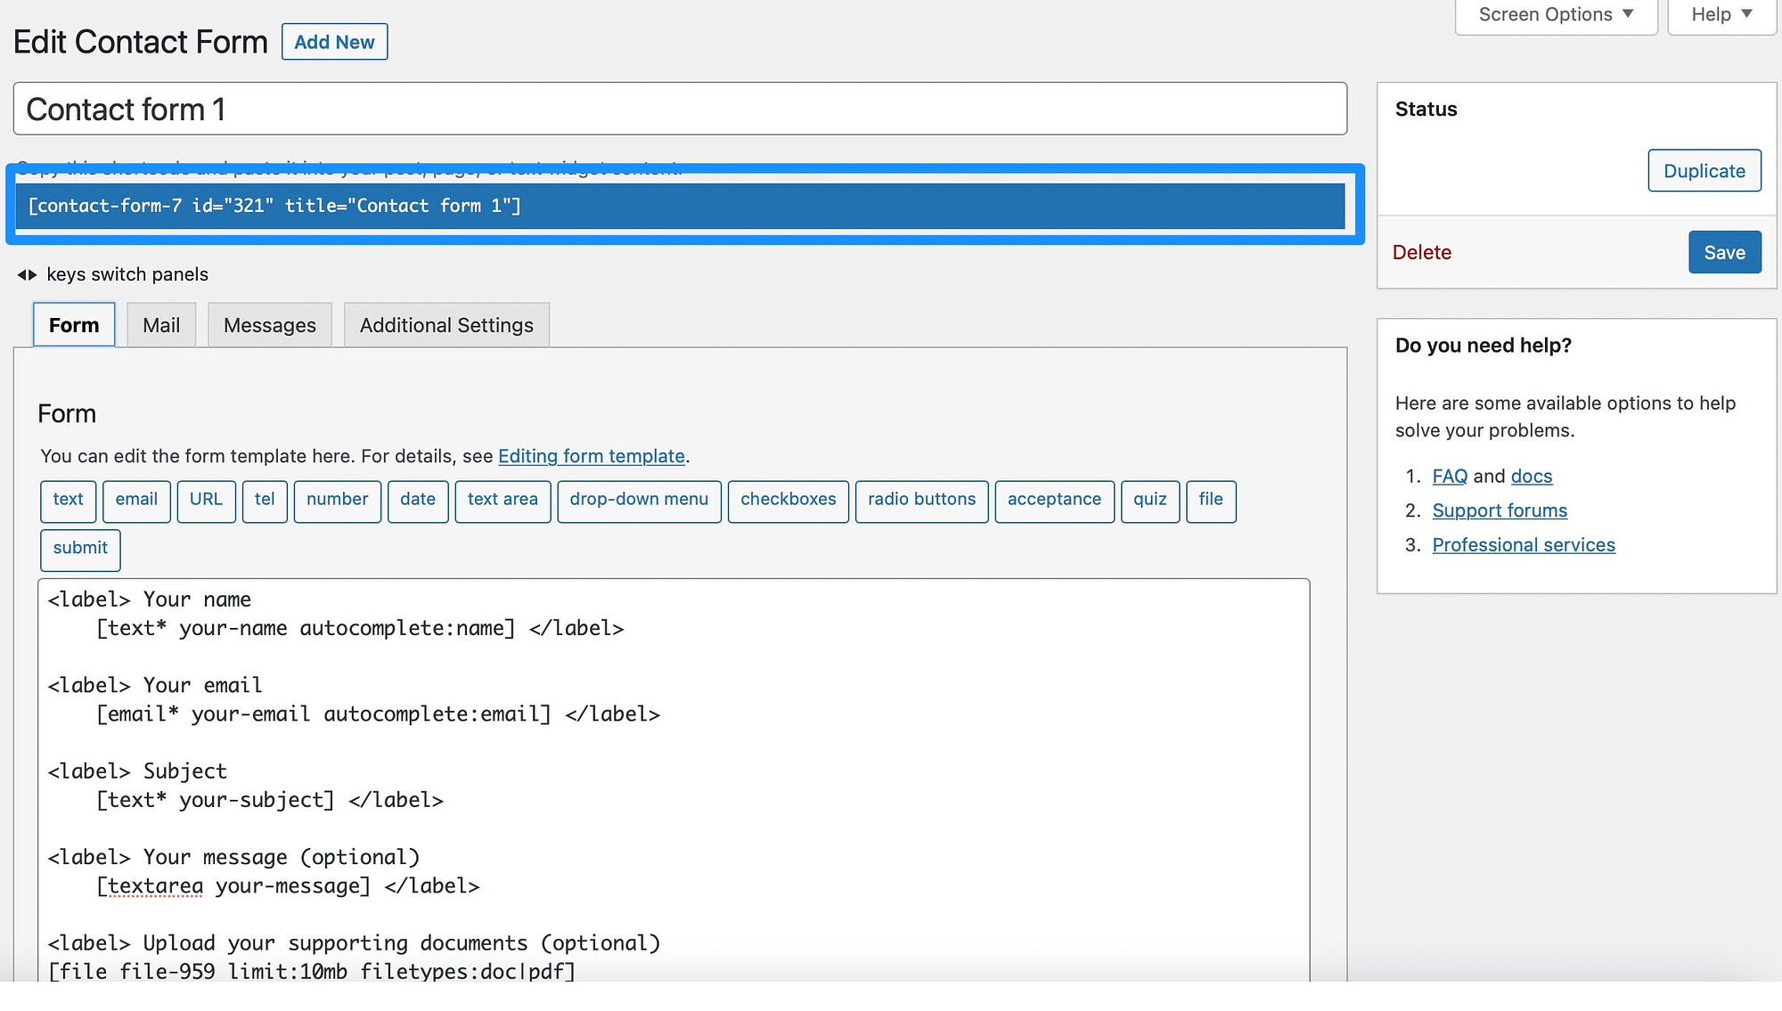Click the text field insertion tag button

(x=68, y=498)
